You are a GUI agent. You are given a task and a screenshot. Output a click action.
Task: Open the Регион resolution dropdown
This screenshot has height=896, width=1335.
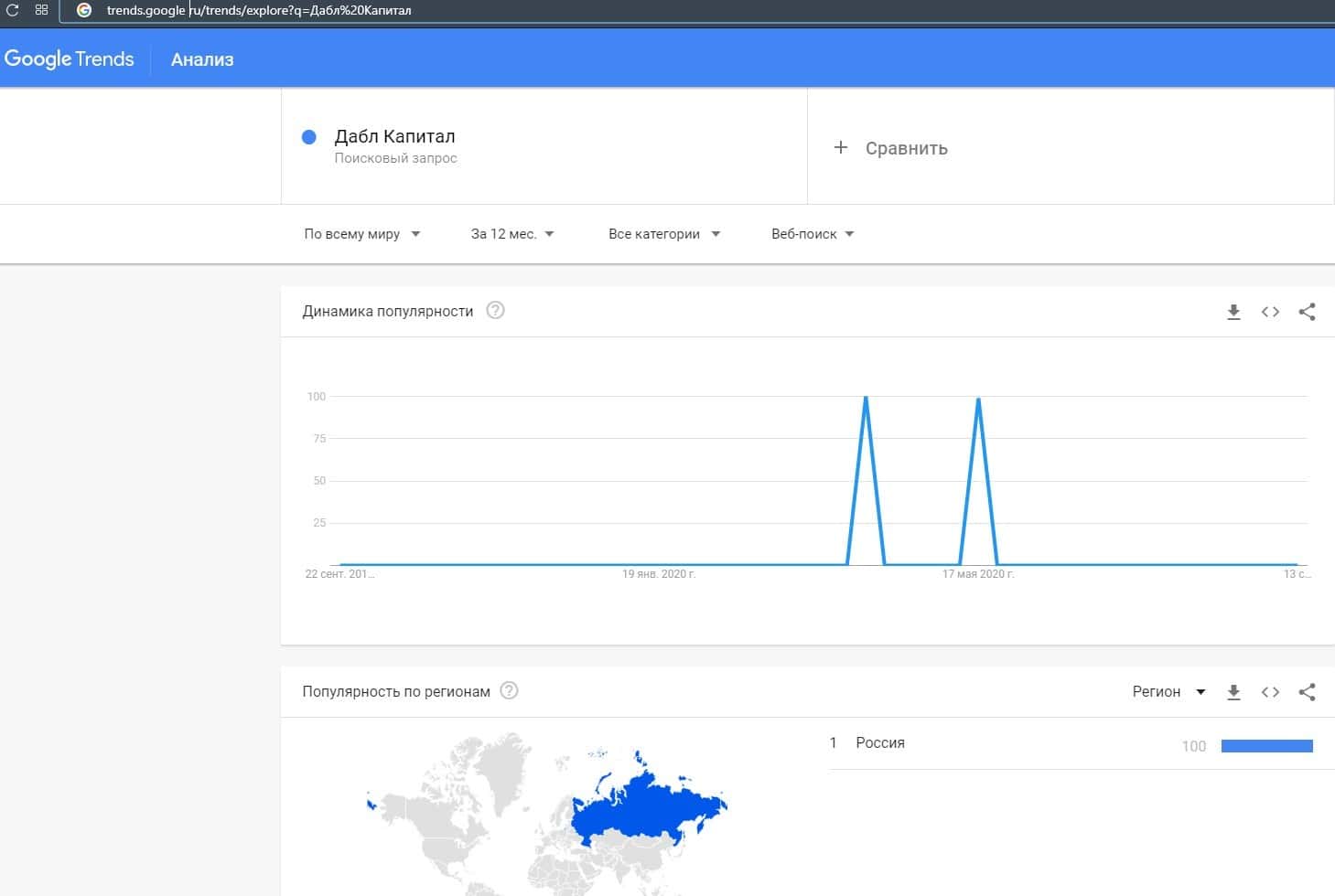click(1168, 692)
